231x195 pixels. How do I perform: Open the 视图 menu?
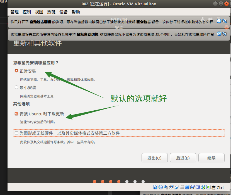39,12
